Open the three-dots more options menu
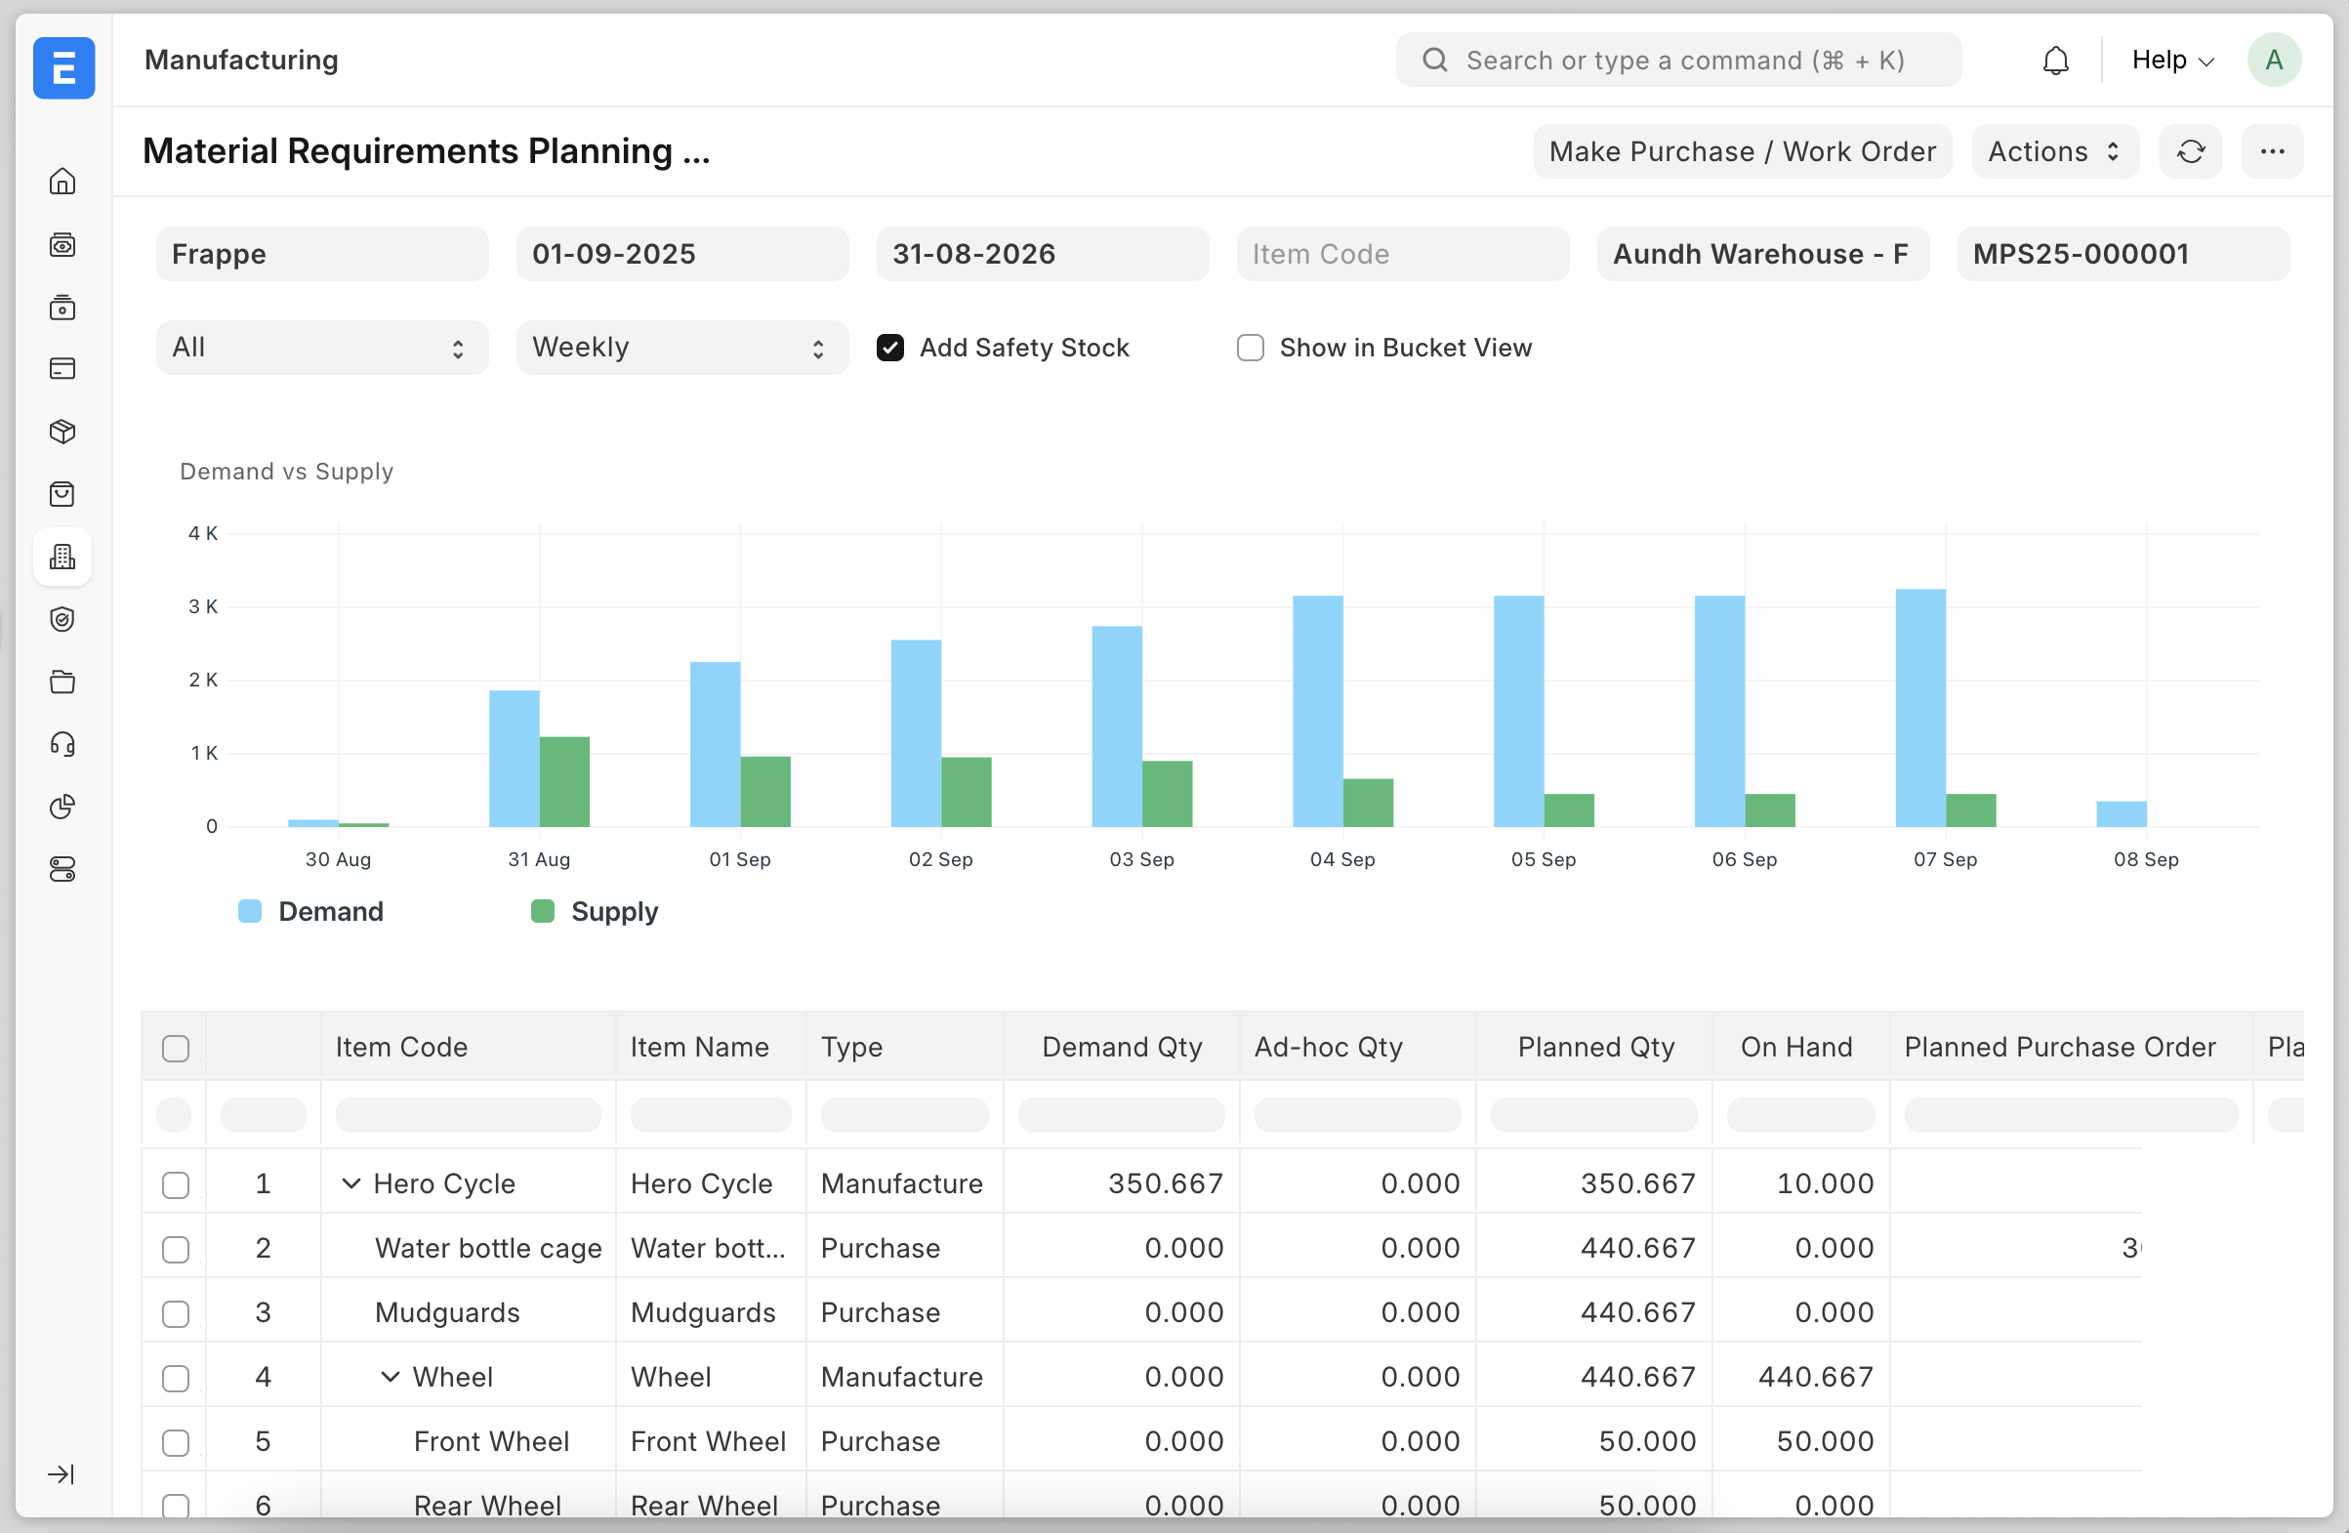This screenshot has width=2349, height=1533. point(2272,151)
